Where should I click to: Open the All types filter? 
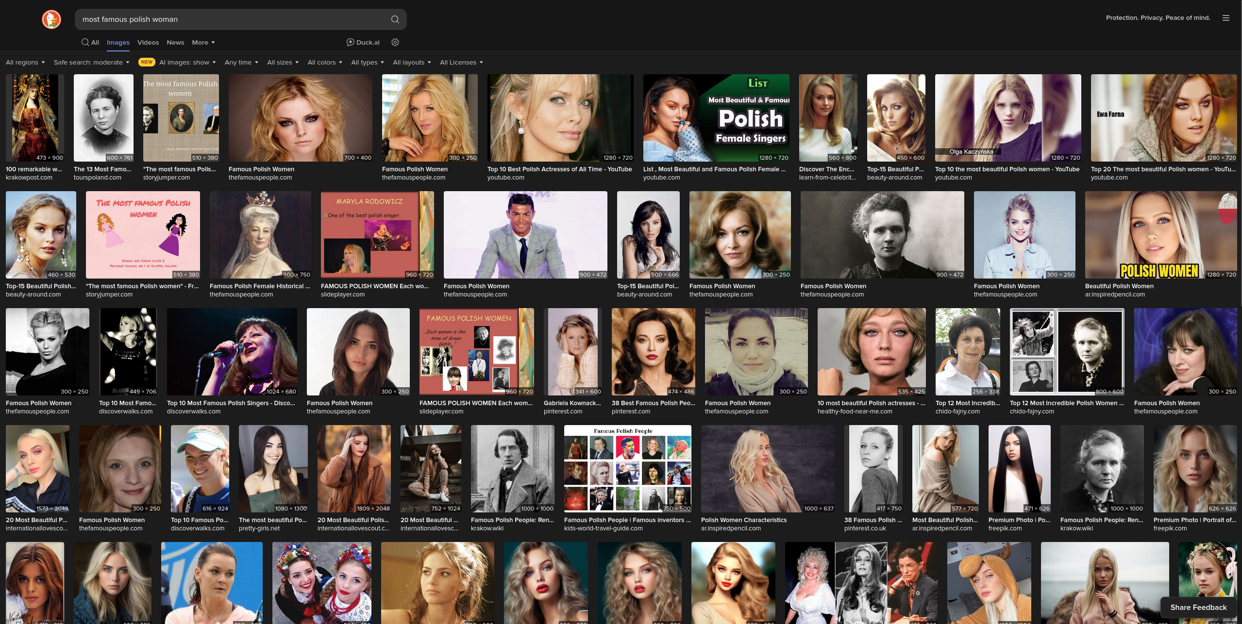[368, 62]
